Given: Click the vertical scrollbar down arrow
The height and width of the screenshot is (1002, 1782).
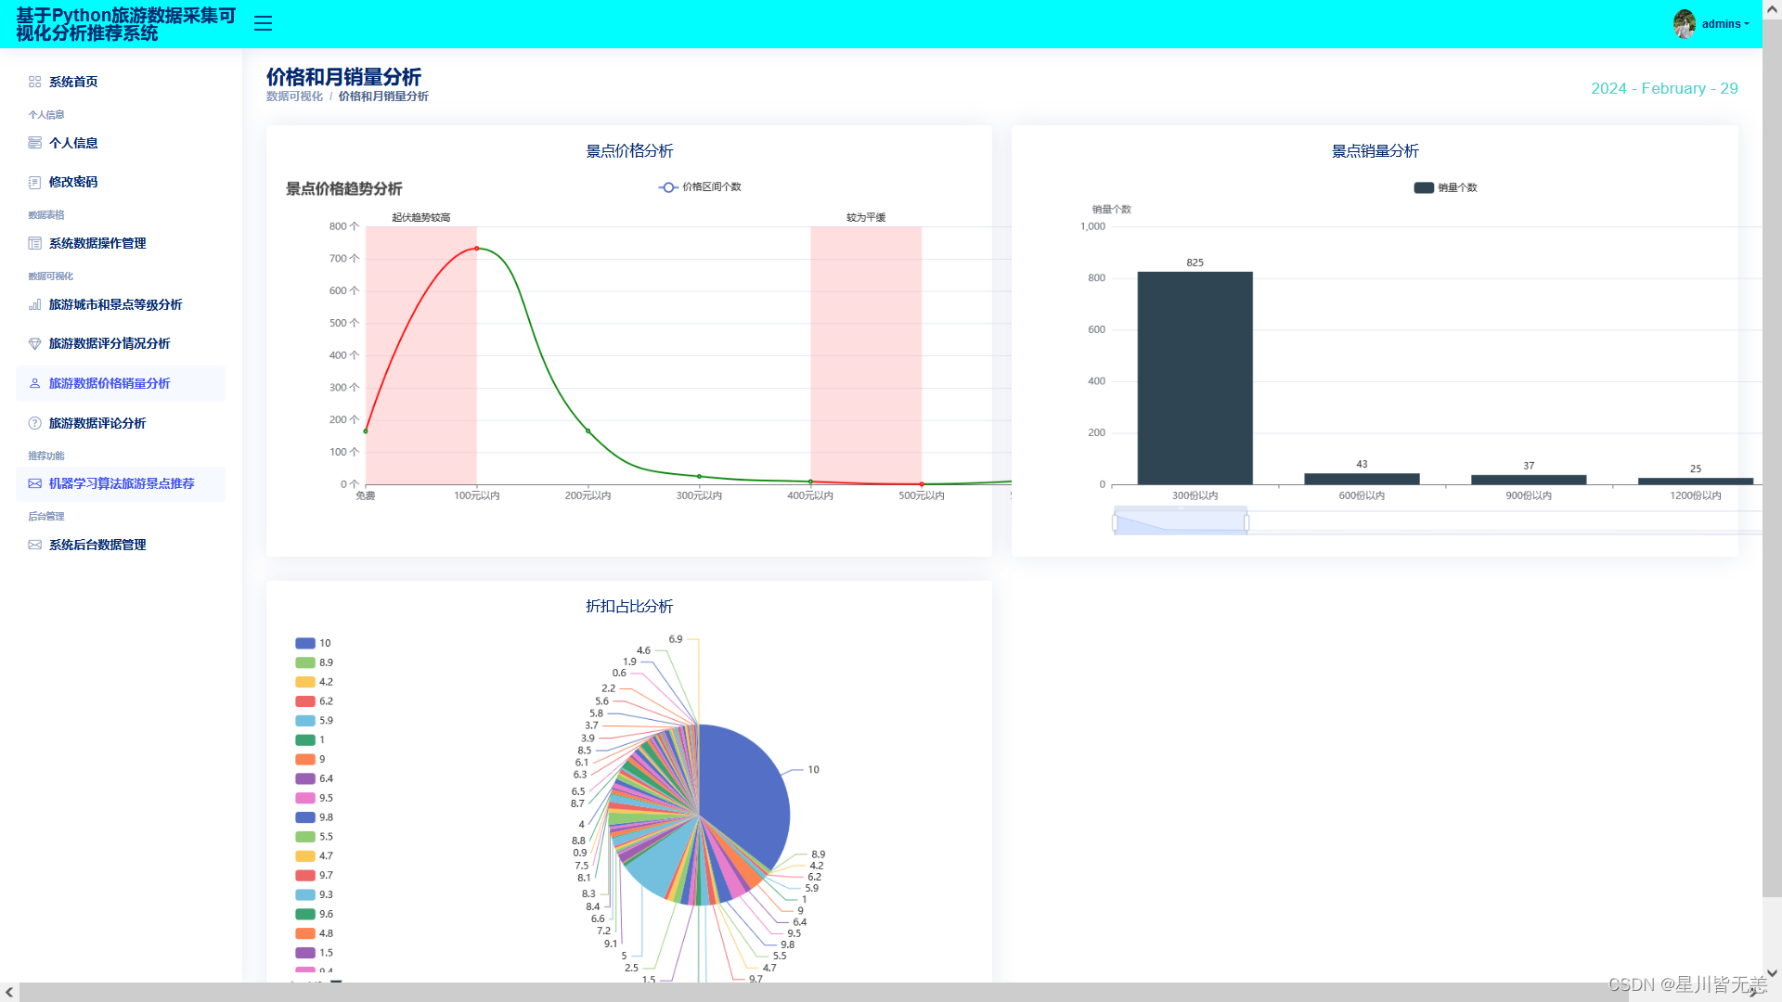Looking at the screenshot, I should [x=1772, y=973].
